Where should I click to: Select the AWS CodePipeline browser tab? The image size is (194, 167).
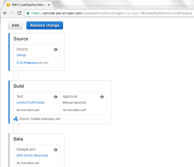click(28, 5)
